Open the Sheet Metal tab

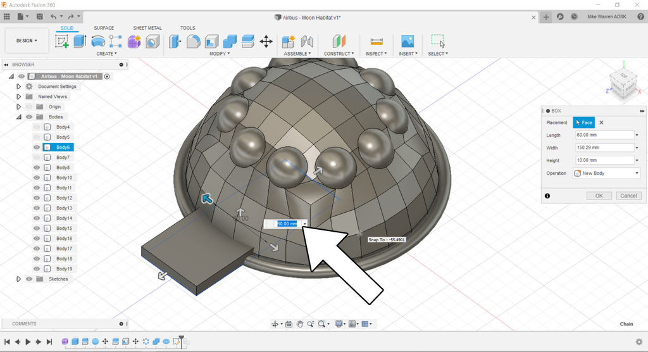click(147, 28)
